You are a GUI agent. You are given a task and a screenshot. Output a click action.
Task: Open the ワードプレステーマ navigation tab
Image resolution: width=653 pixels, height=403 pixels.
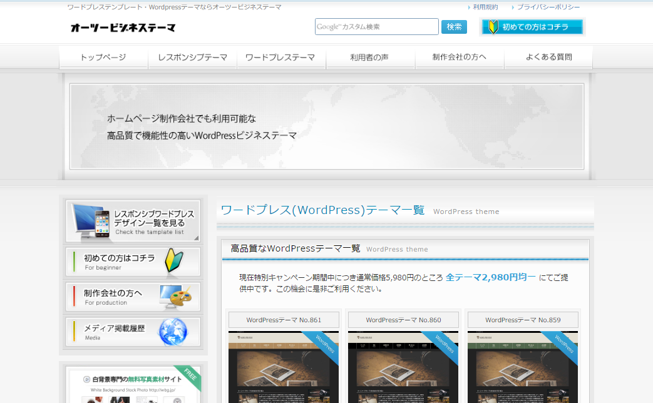click(281, 58)
